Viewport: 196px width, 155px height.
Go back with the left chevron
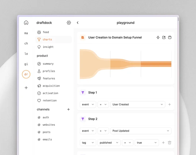[78, 23]
